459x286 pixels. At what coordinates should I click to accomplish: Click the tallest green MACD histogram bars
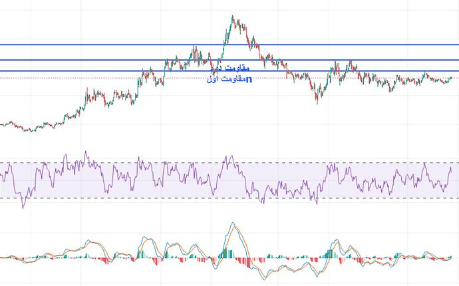click(226, 250)
